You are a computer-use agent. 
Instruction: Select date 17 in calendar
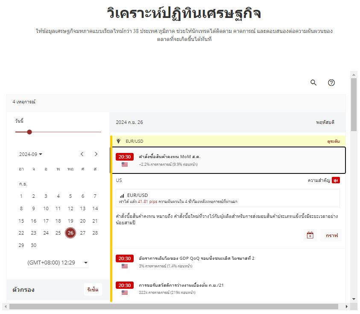click(x=46, y=221)
